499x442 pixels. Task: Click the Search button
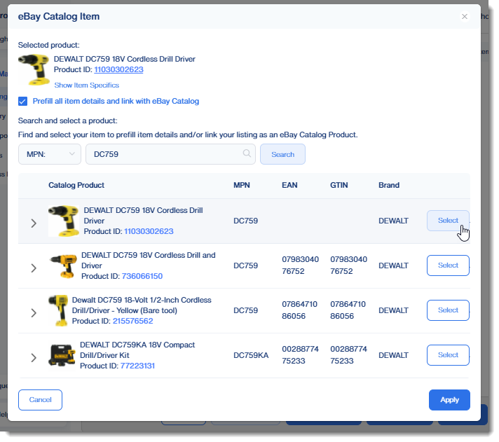click(x=282, y=154)
